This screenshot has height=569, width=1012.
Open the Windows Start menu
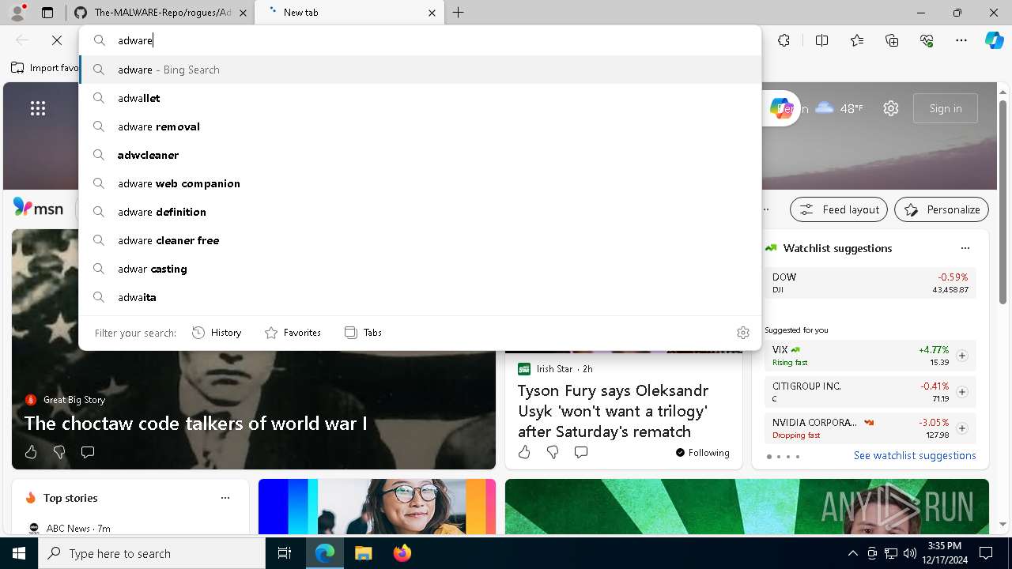tap(19, 553)
